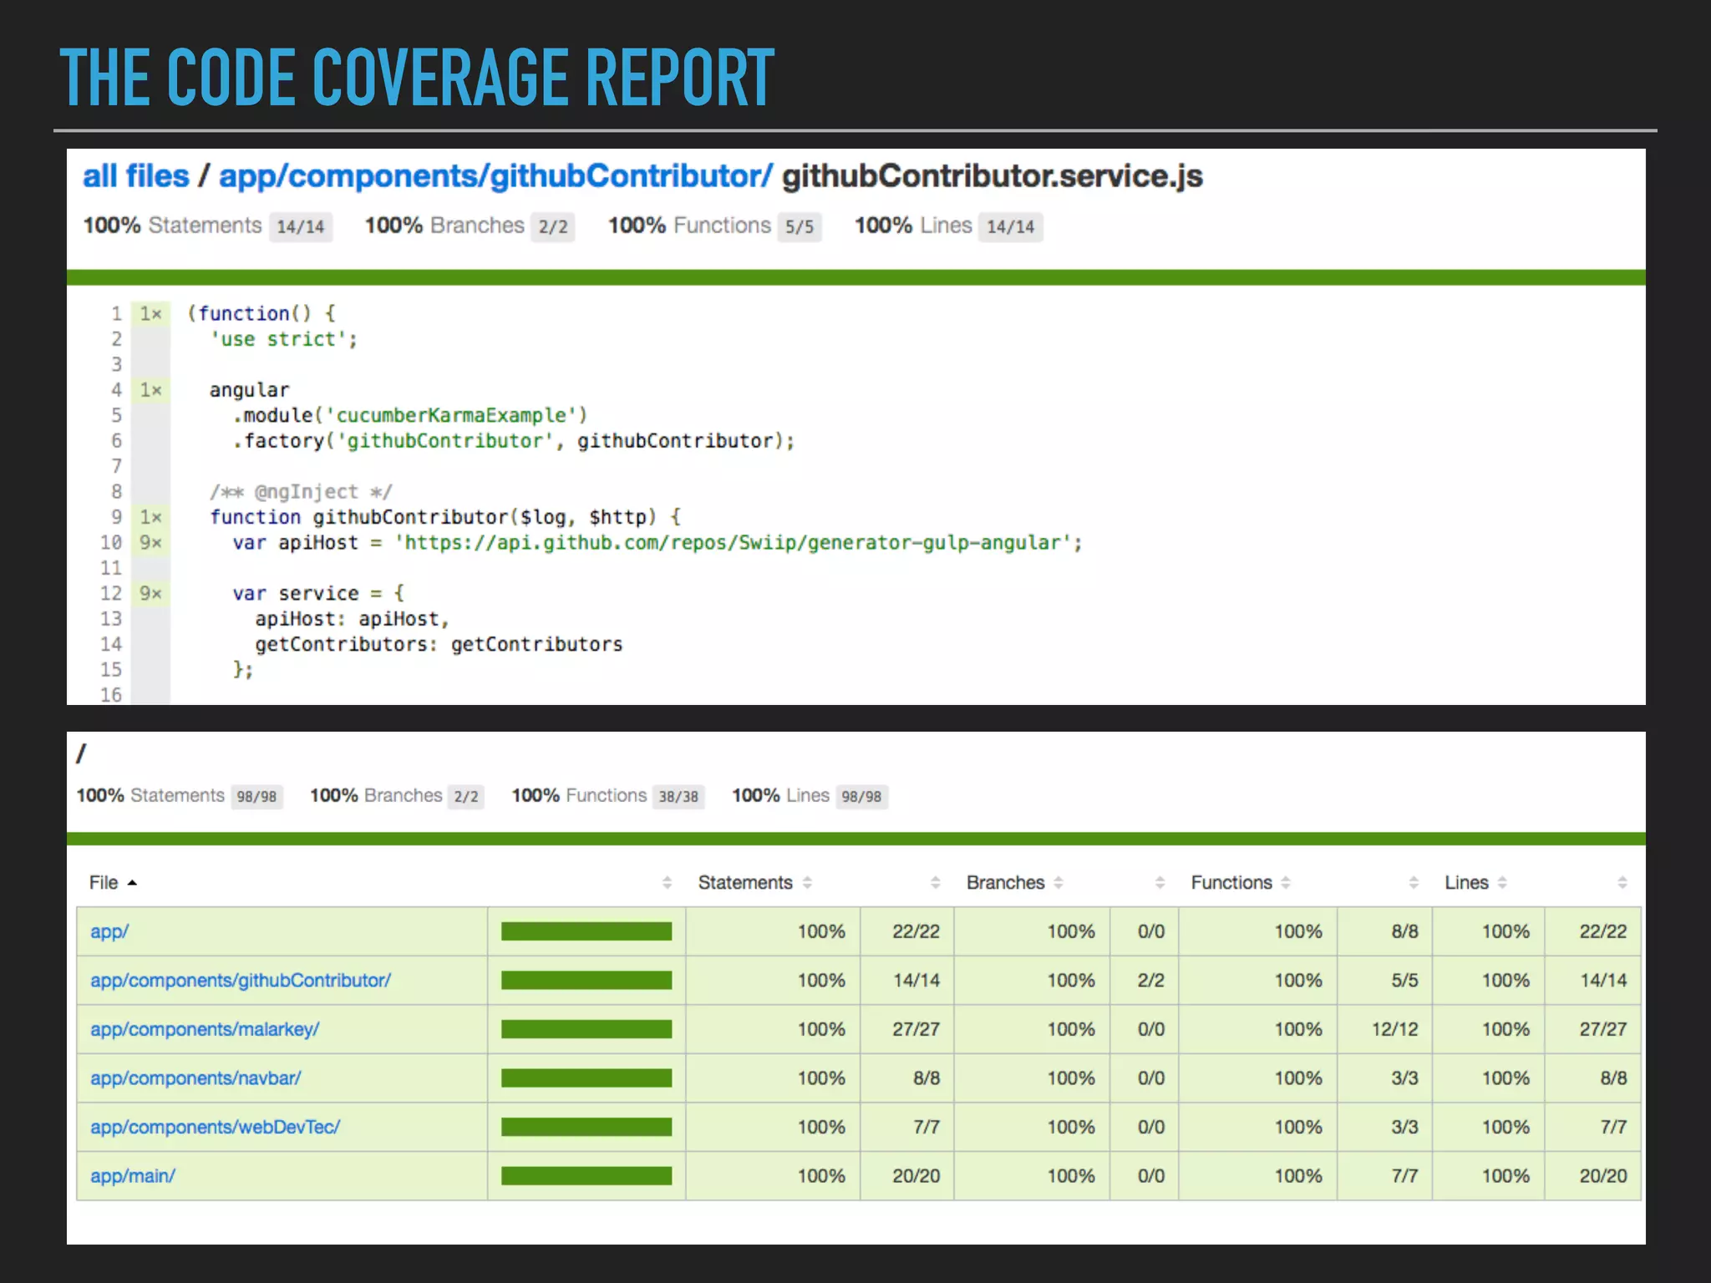Screen dimensions: 1711x1283
Task: Open app/main/ coverage link
Action: coord(133,1176)
